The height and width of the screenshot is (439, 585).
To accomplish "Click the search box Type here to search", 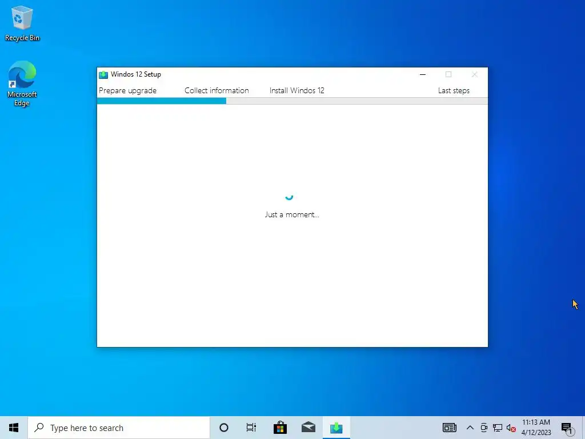I will tap(119, 428).
